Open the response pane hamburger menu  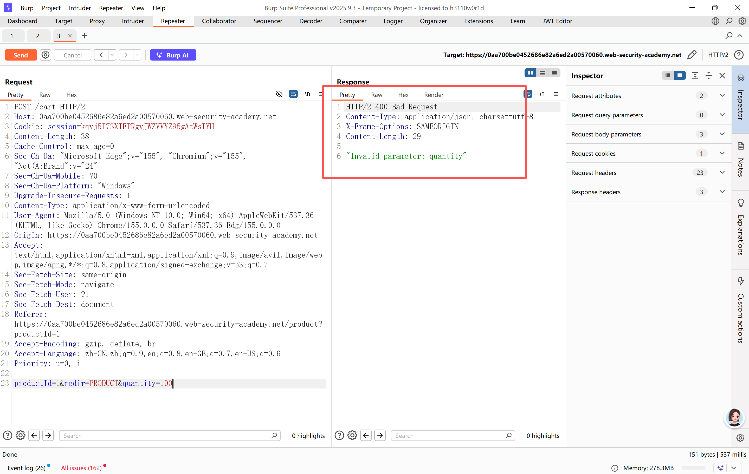pyautogui.click(x=556, y=94)
